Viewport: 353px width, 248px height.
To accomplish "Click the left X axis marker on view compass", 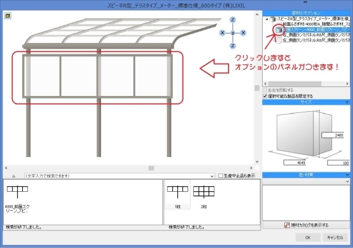I will pyautogui.click(x=222, y=33).
